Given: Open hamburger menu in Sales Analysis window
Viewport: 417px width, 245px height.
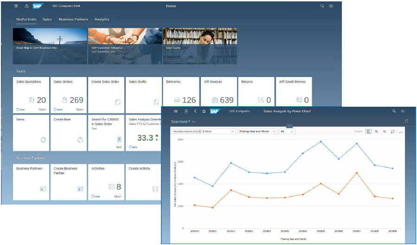Looking at the screenshot, I should (175, 111).
